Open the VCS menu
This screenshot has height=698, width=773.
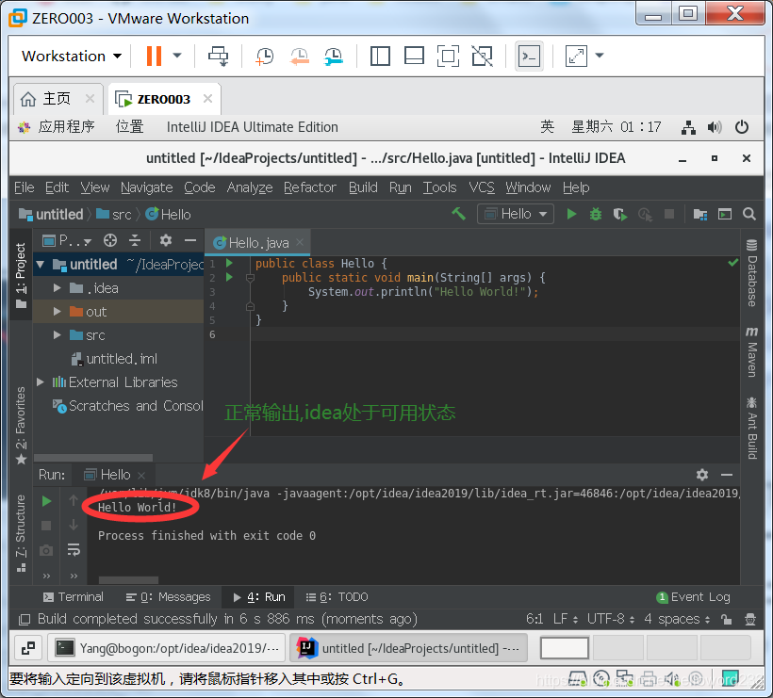click(481, 187)
